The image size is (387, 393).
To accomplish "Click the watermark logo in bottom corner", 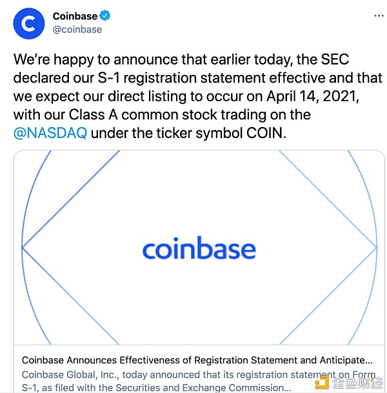I will pos(348,383).
